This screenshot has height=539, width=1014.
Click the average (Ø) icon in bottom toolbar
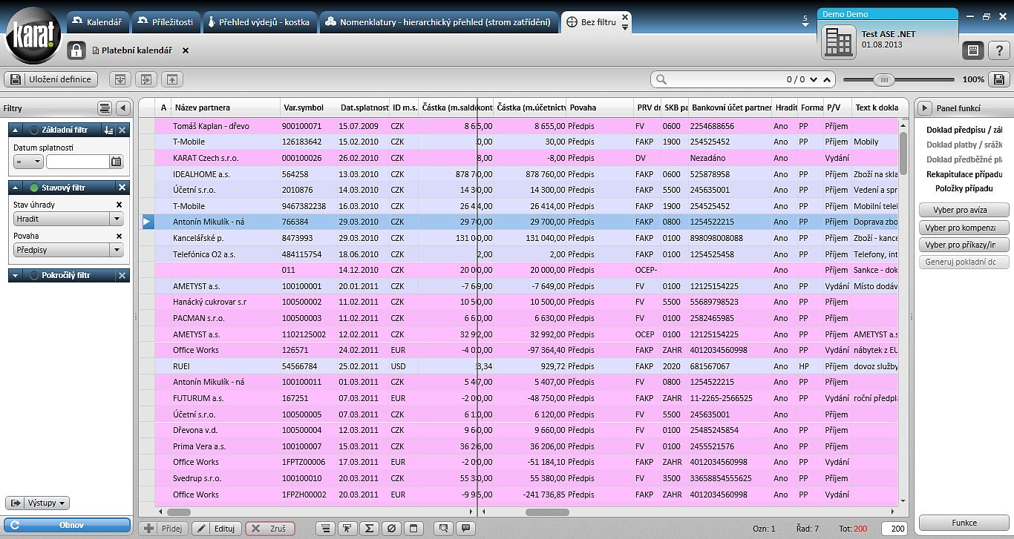click(x=392, y=529)
